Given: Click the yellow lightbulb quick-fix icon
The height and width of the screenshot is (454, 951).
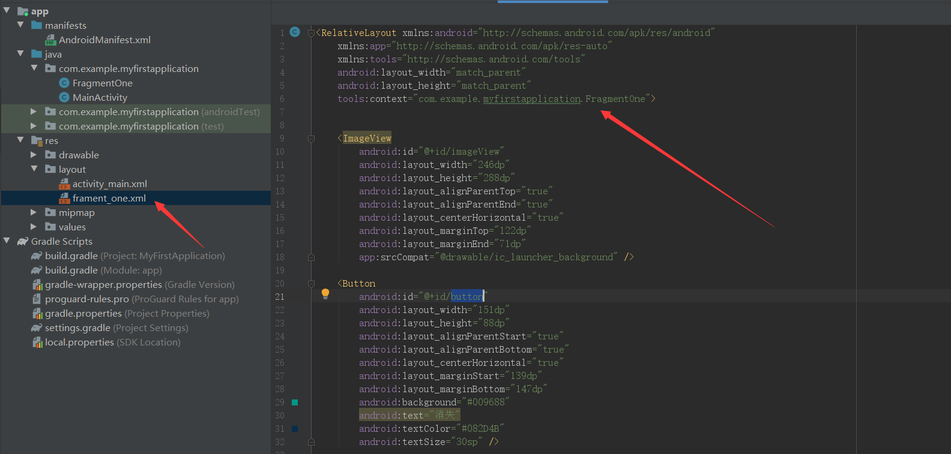Looking at the screenshot, I should pos(325,294).
